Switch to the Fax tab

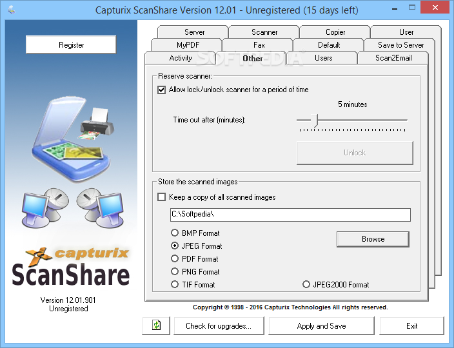pos(259,45)
